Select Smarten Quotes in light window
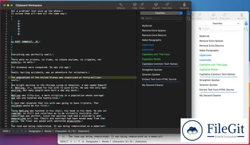The width and height of the screenshot is (250, 145). point(208,85)
